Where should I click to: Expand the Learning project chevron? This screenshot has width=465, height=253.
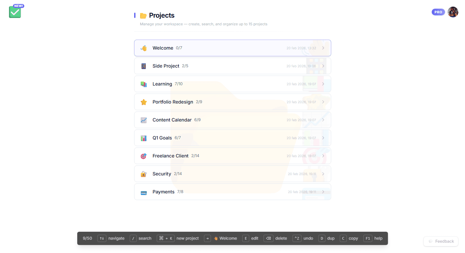tap(323, 84)
